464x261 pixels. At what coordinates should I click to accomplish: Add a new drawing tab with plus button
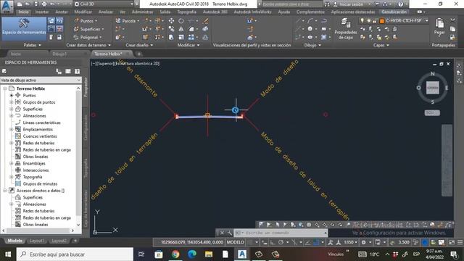[138, 54]
